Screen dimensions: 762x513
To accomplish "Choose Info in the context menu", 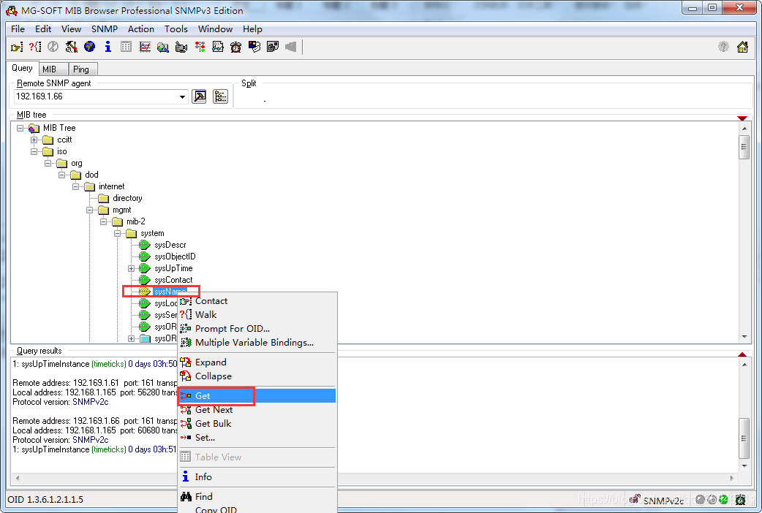I will tap(257, 477).
